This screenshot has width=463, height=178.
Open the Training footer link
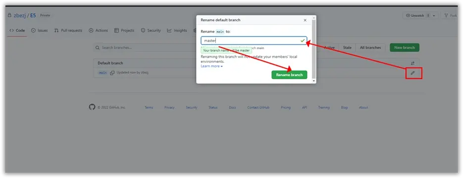tap(324, 108)
